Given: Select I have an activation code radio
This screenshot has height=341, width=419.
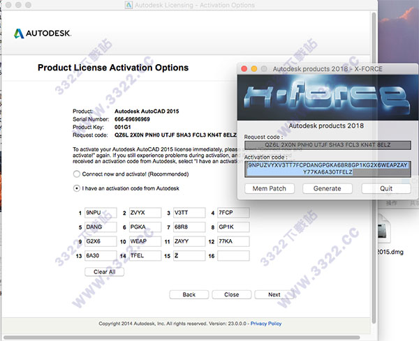Looking at the screenshot, I should click(x=77, y=188).
